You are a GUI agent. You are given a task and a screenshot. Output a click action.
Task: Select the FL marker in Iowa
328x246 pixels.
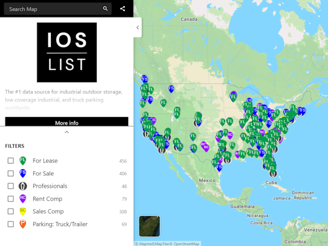coord(230,122)
